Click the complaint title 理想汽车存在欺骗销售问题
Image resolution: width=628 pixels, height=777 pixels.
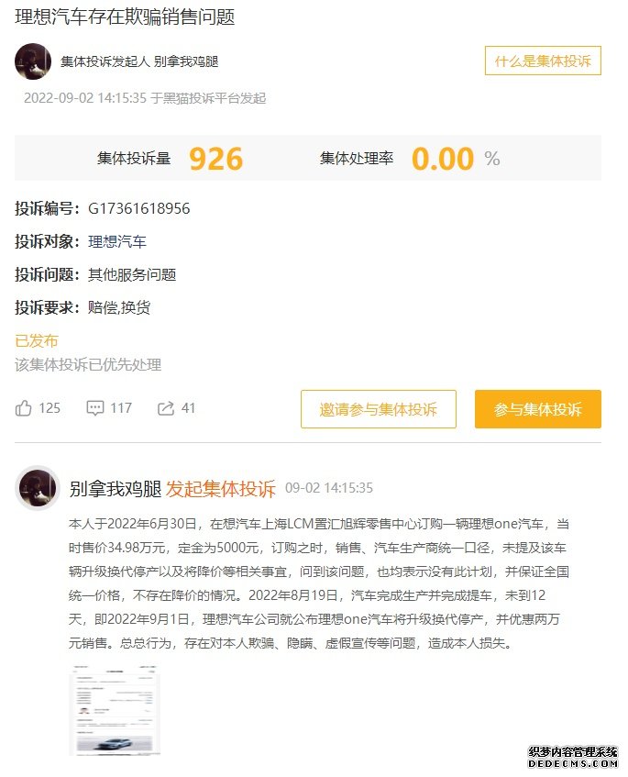coord(125,17)
